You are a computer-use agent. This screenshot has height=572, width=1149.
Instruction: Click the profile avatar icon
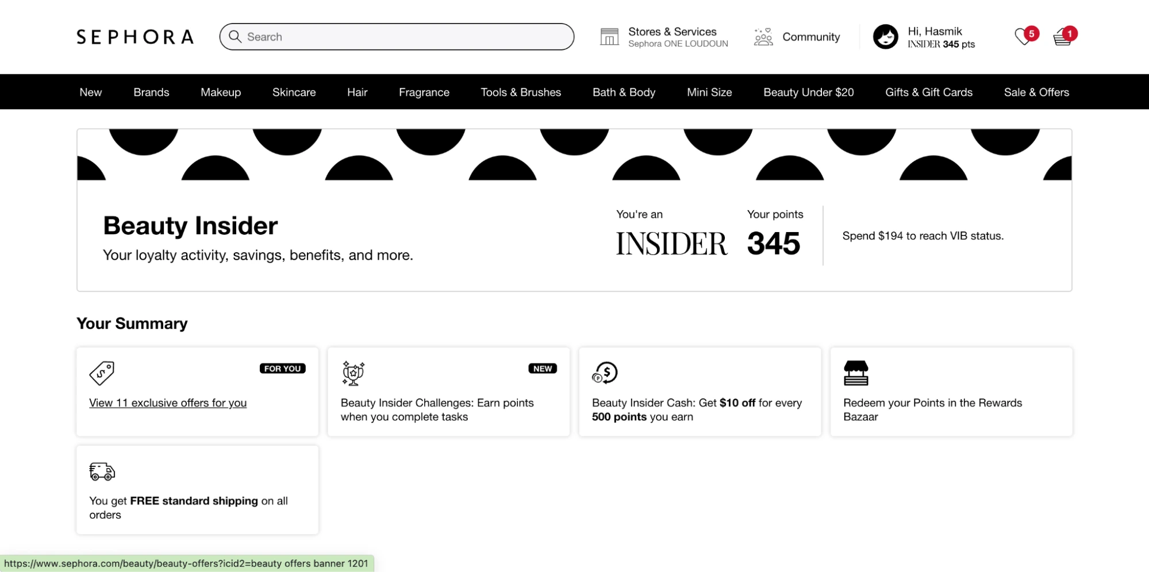(885, 37)
